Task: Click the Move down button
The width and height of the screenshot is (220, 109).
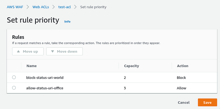Action: [64, 51]
